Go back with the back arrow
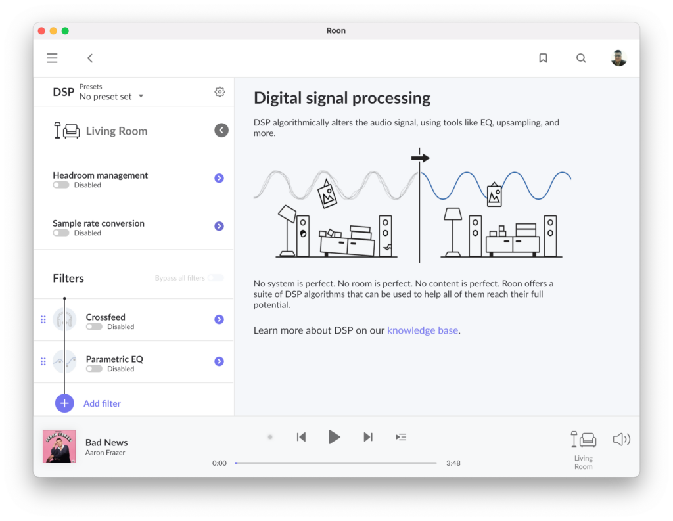This screenshot has width=673, height=521. [x=89, y=58]
